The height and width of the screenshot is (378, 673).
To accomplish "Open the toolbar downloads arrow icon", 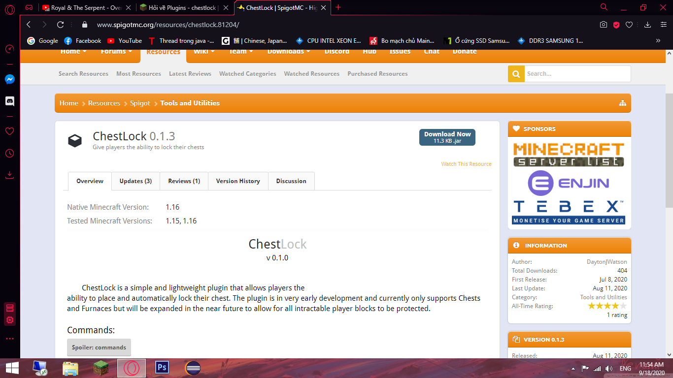I will [648, 25].
